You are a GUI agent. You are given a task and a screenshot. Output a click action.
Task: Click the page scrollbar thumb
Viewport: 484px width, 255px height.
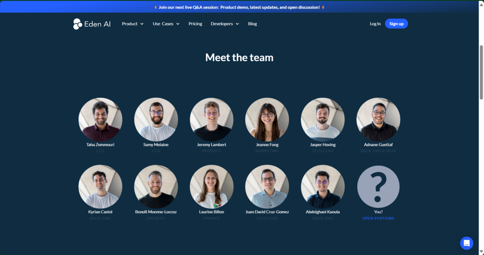481,72
